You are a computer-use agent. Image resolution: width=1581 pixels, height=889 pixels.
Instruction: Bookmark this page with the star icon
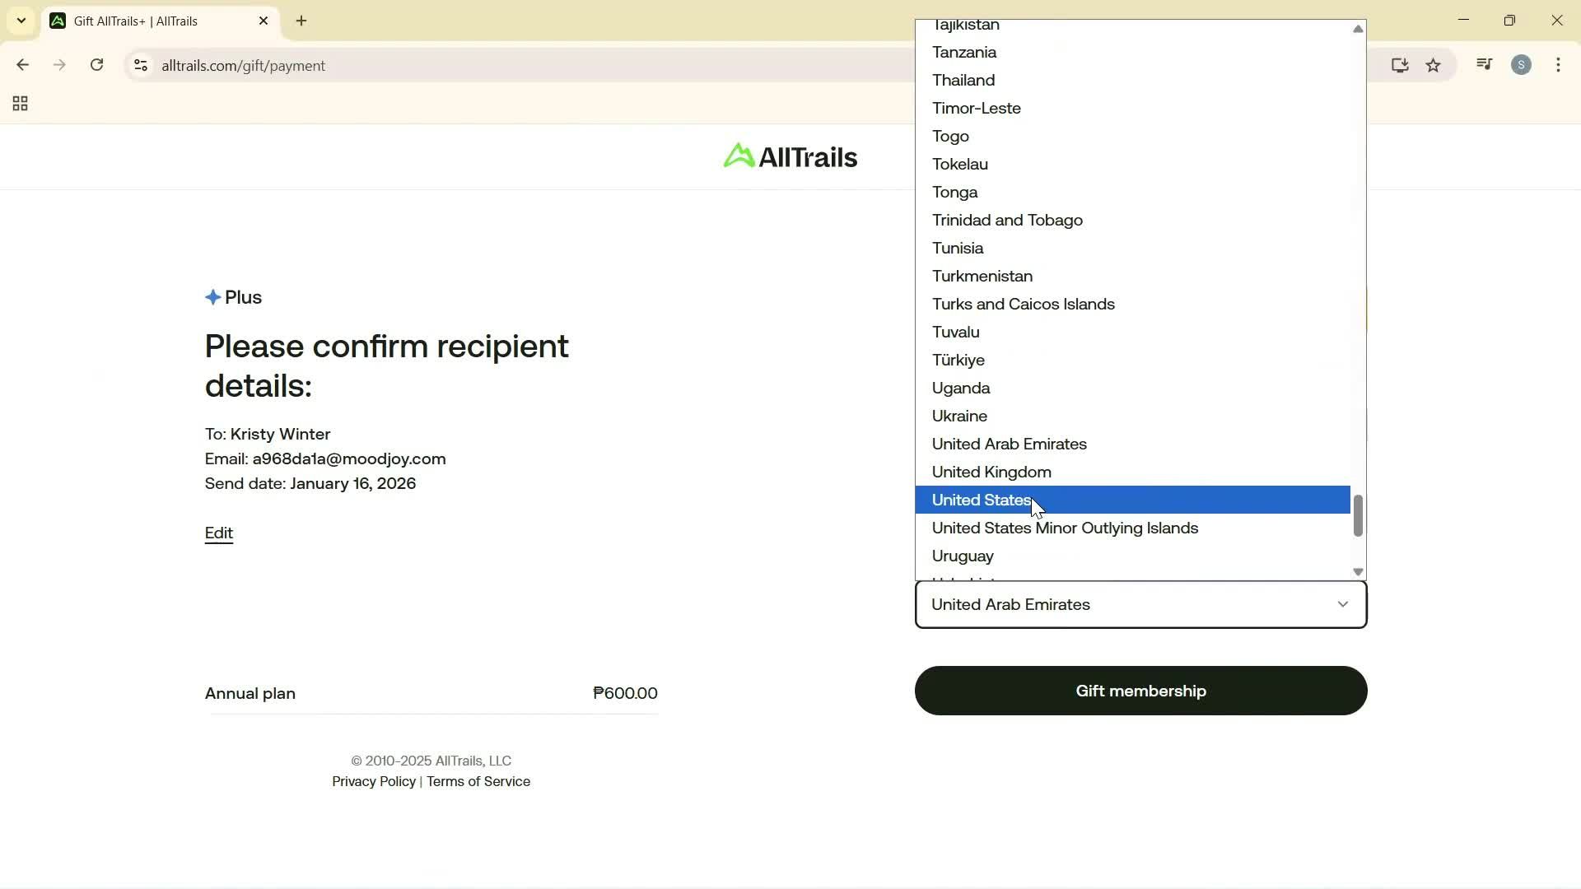(1434, 65)
